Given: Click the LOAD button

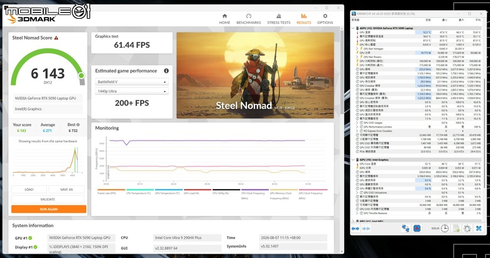Looking at the screenshot, I should tap(29, 190).
